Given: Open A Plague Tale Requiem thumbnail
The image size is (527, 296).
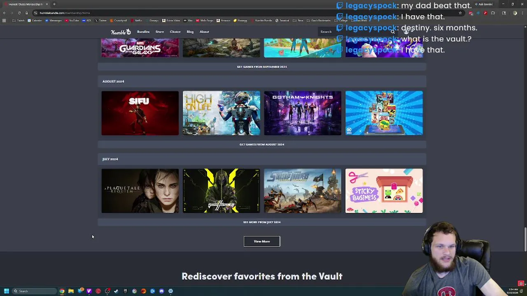Looking at the screenshot, I should click(140, 191).
